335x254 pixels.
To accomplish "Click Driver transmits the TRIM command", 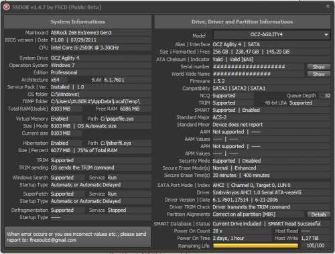I will 251,207.
